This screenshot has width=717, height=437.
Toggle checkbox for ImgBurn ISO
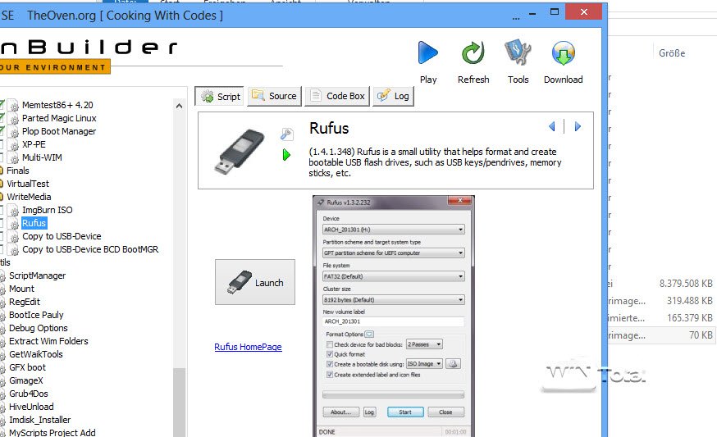[x=2, y=210]
